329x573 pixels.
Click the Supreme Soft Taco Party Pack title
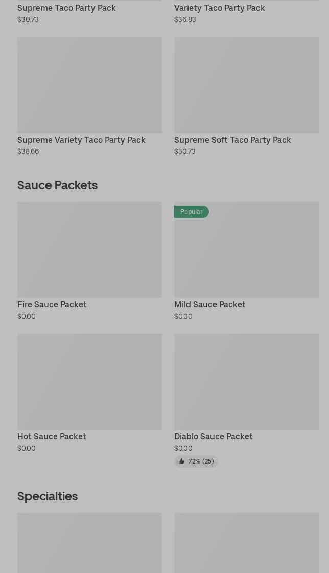tap(232, 140)
